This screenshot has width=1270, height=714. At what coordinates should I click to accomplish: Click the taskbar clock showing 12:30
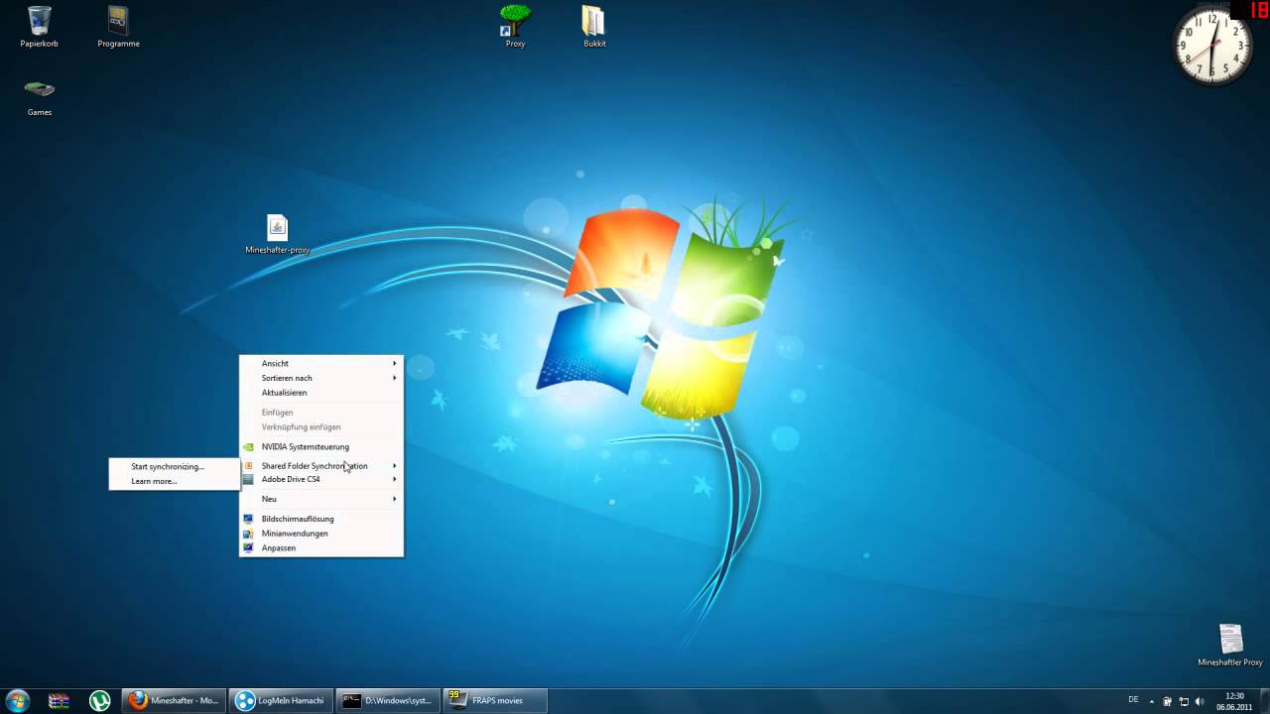point(1234,701)
